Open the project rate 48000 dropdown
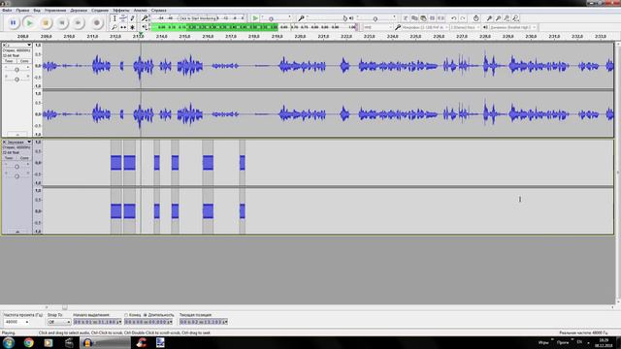The image size is (621, 349). [x=16, y=322]
